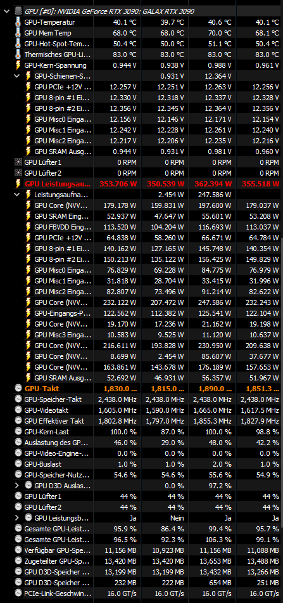Click the 70.0 °C Mem Temp maximum value
The width and height of the screenshot is (283, 603).
click(x=220, y=33)
